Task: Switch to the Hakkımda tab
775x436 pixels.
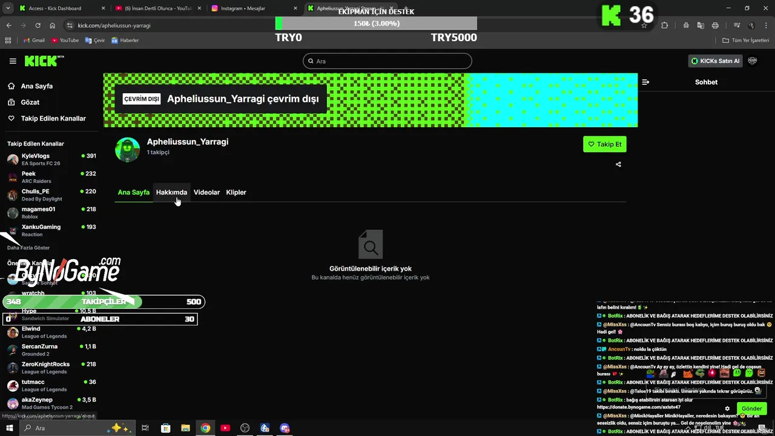Action: point(171,192)
